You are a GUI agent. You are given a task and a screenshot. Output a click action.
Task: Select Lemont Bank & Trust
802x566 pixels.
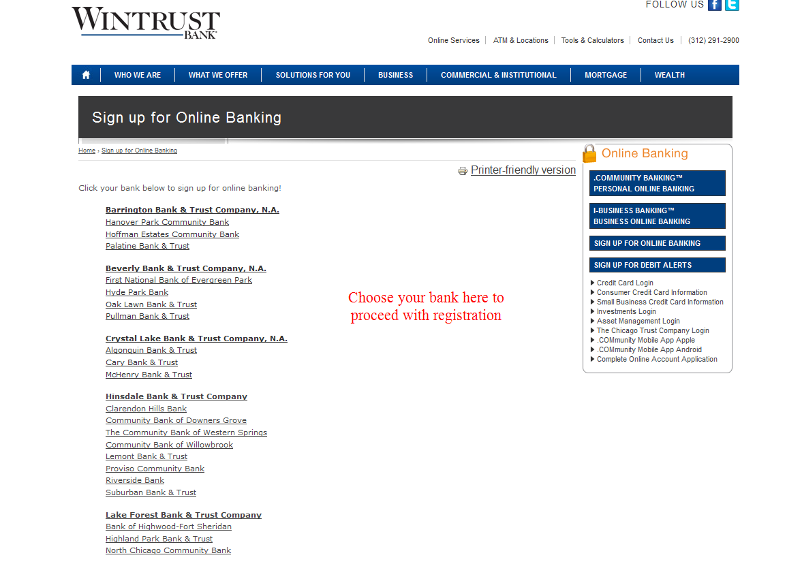tap(146, 456)
